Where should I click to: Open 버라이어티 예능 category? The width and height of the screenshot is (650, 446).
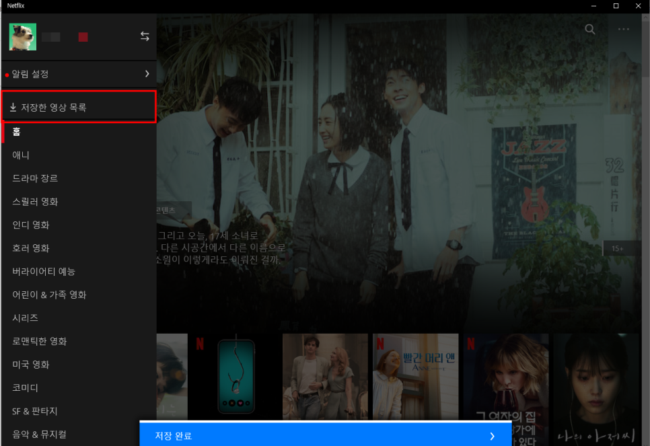click(x=44, y=272)
